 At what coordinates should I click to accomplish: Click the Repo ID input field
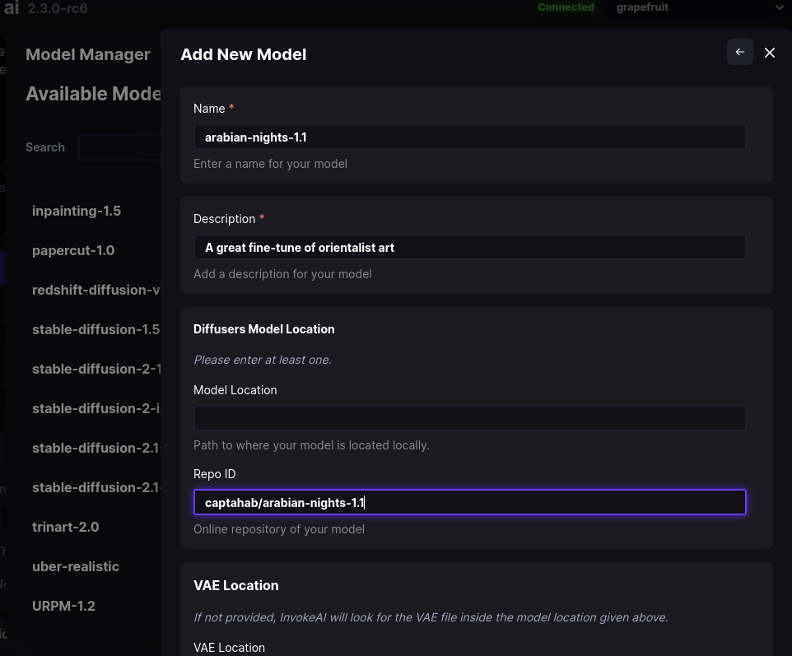pyautogui.click(x=470, y=502)
